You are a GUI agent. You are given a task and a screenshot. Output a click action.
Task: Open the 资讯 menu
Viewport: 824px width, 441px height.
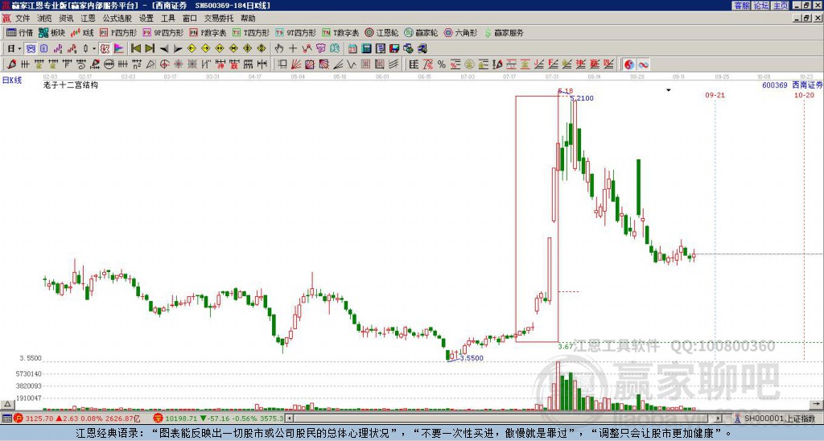tap(66, 19)
